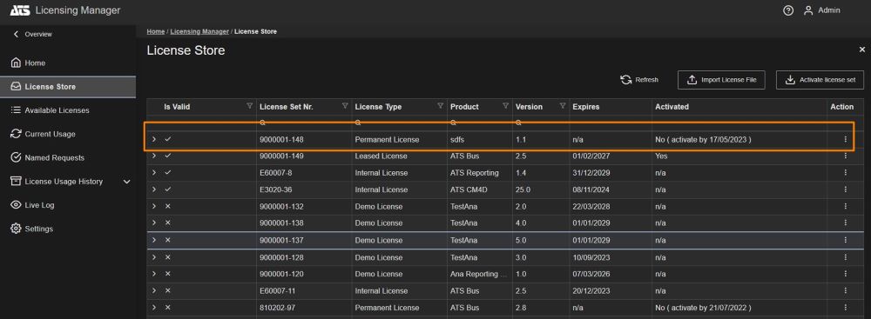The image size is (871, 319).
Task: Open three-dot action menu for E3020-36
Action: 846,189
